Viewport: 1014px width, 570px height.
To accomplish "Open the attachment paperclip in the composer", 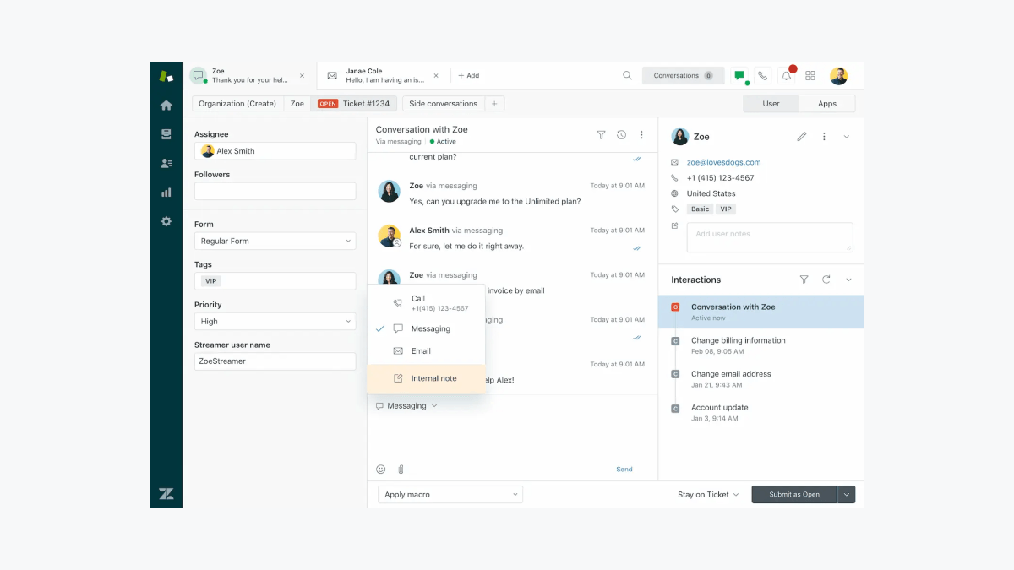I will point(400,469).
